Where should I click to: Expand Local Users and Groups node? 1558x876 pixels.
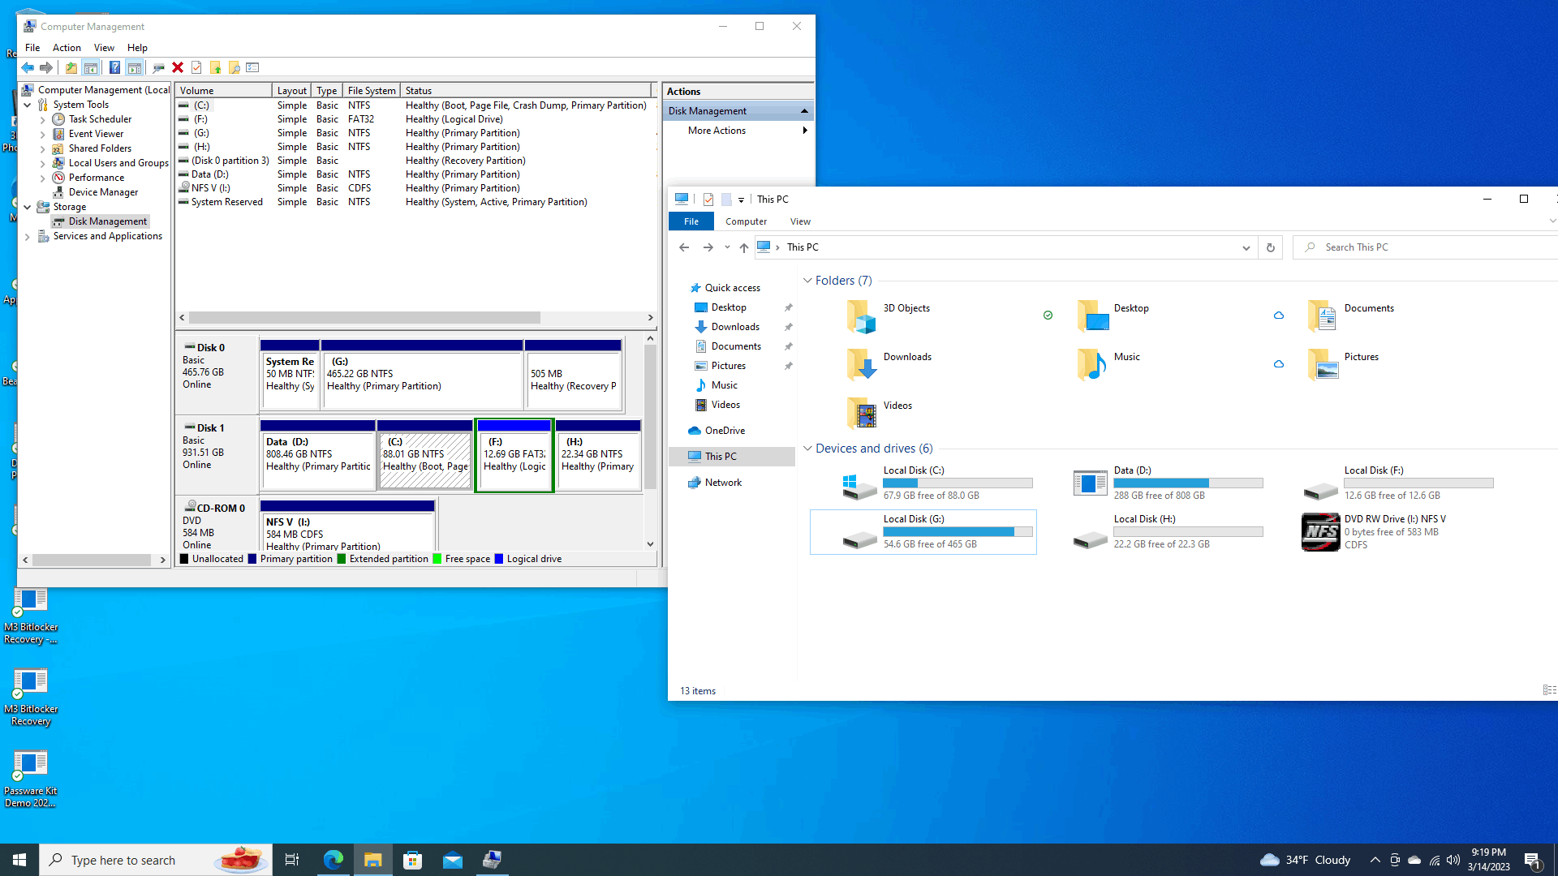tap(43, 164)
